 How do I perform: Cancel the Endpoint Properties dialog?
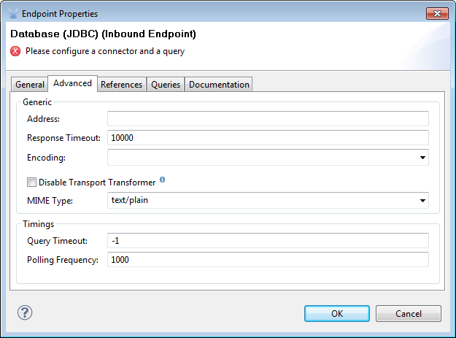pyautogui.click(x=409, y=313)
